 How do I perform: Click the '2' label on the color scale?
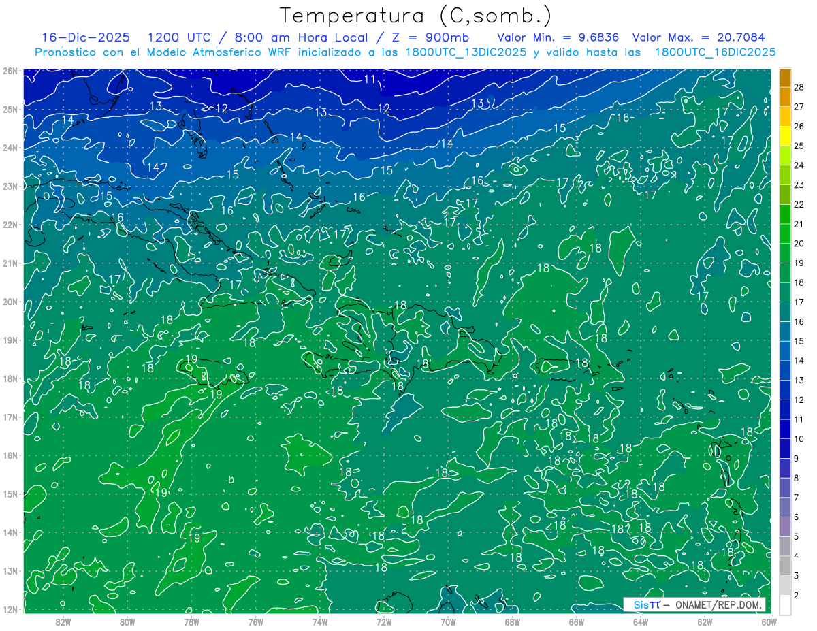point(797,595)
